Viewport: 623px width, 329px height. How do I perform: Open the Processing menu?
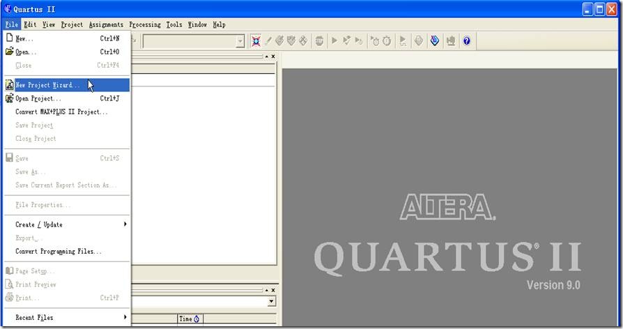coord(144,24)
